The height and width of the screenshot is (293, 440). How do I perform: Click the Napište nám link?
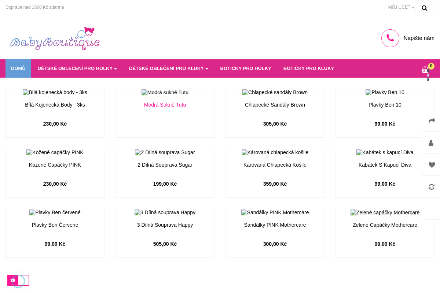pyautogui.click(x=419, y=38)
